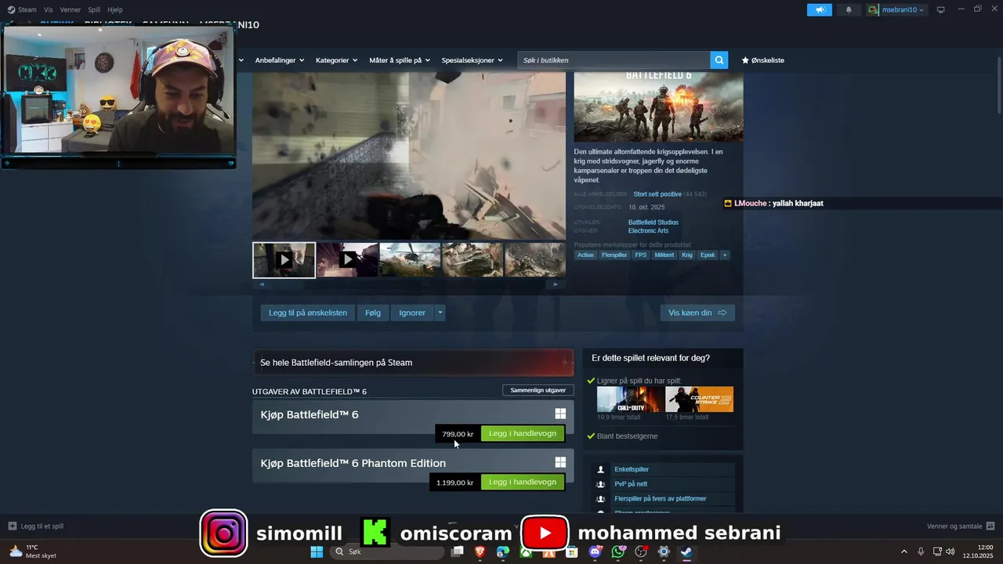Screen dimensions: 1003x564
Task: Click Steam icon in the taskbar
Action: point(686,551)
